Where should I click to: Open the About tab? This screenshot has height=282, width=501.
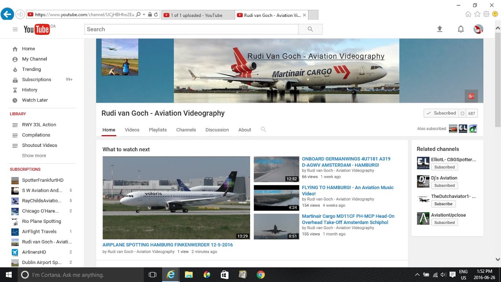pos(245,130)
